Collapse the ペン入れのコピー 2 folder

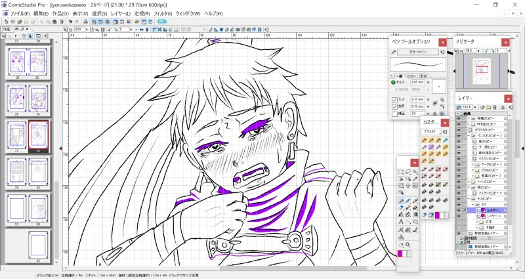click(x=469, y=136)
